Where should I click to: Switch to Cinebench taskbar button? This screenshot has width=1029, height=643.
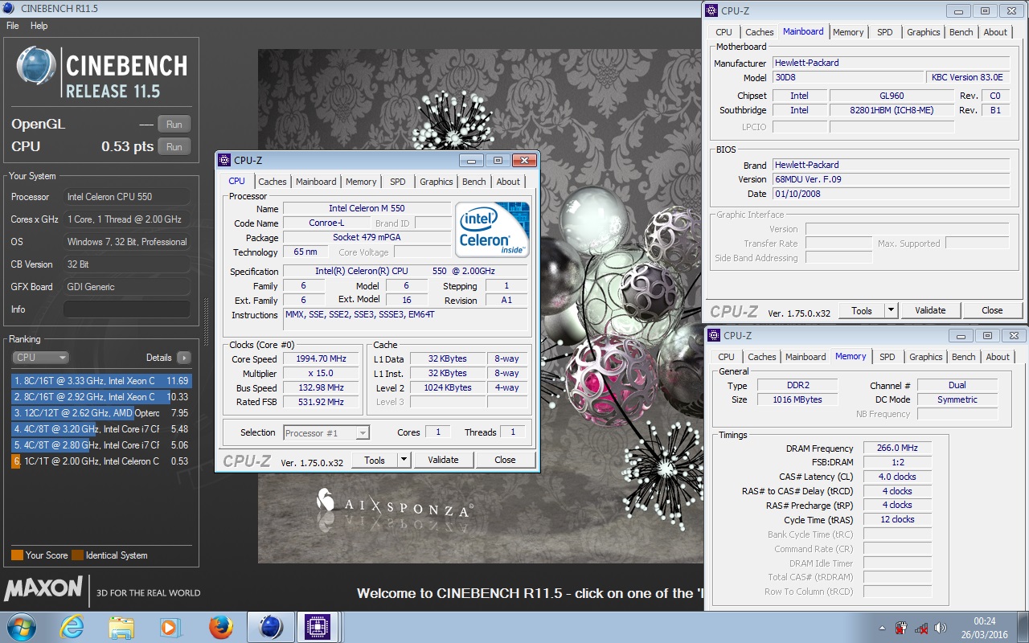point(270,626)
